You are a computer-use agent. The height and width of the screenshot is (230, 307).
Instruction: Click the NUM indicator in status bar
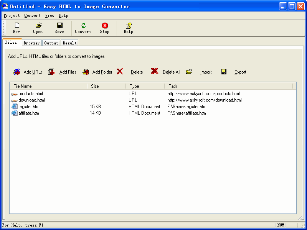[281, 225]
